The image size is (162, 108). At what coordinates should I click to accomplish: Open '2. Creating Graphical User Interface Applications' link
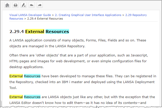[x=88, y=15]
